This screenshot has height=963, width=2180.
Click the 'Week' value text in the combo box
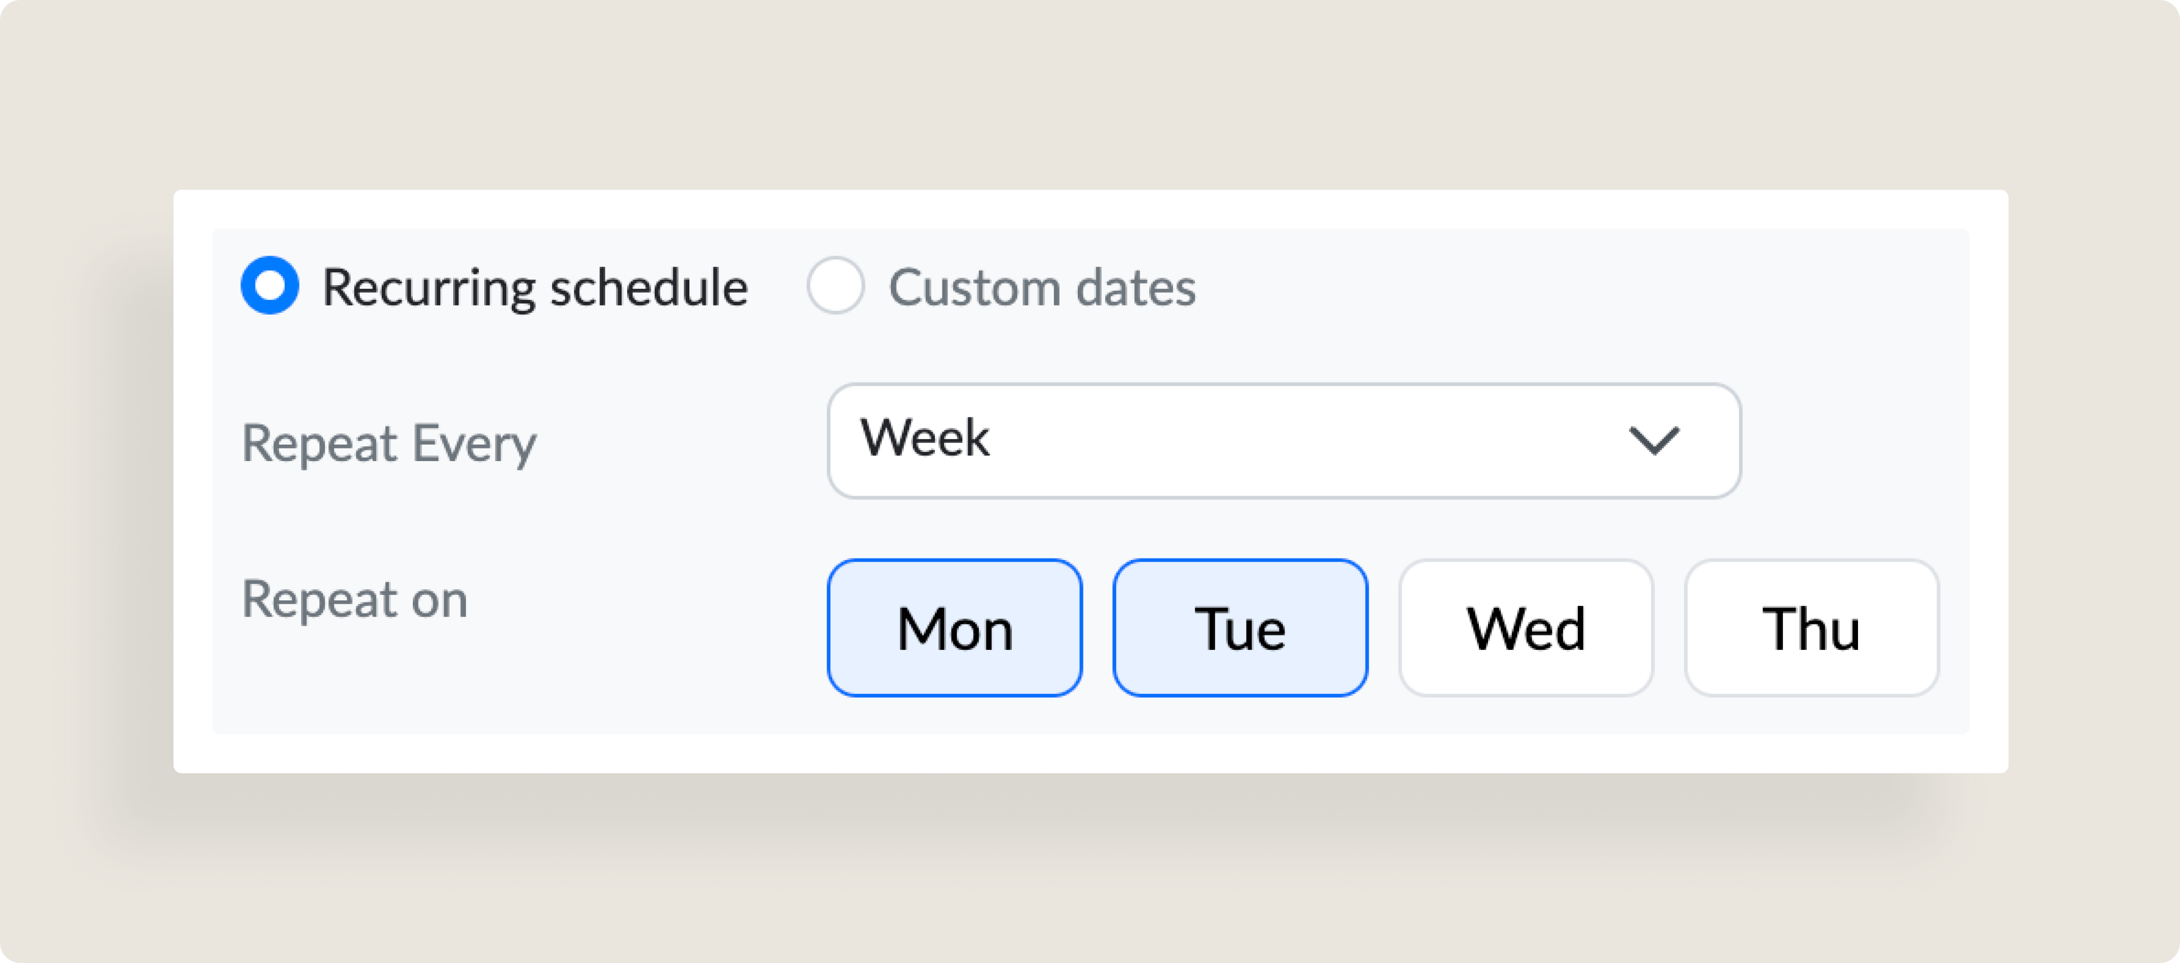[924, 438]
